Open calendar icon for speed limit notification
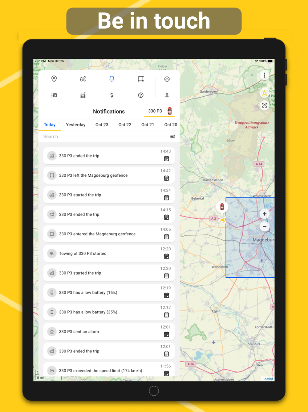This screenshot has height=412, width=308. coord(167,373)
